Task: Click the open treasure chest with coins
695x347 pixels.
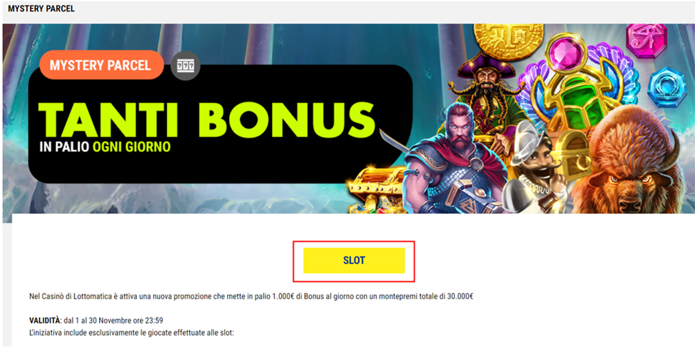Action: click(376, 189)
